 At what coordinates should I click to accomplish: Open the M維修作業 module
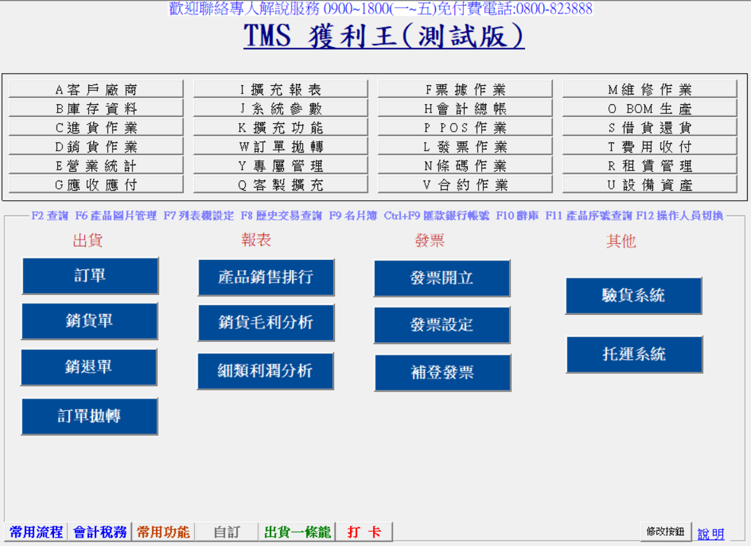coord(650,90)
